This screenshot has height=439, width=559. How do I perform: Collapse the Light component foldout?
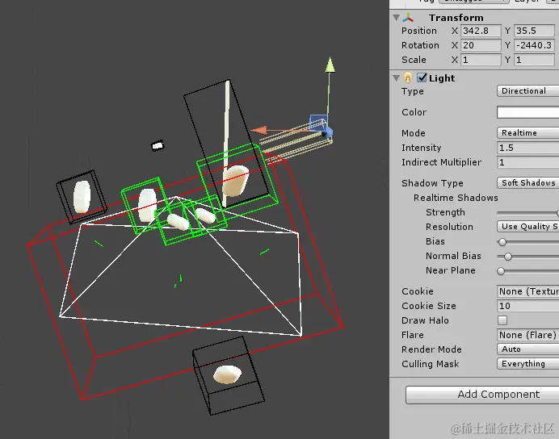pos(396,77)
